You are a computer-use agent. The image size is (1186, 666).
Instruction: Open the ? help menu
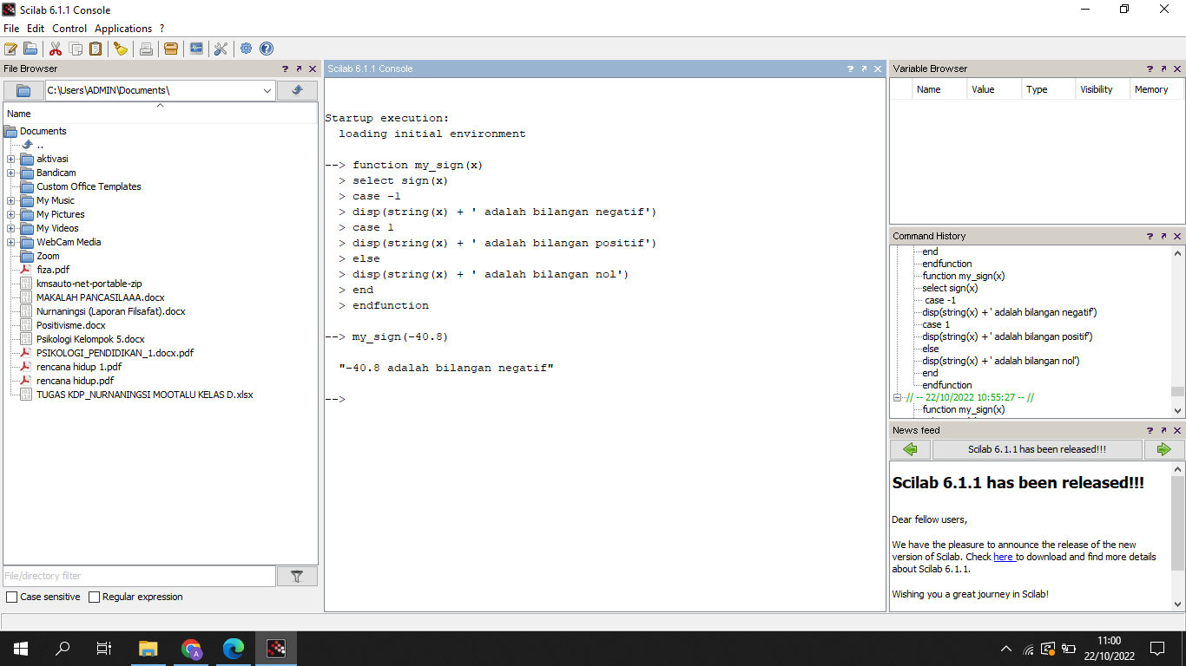[161, 29]
